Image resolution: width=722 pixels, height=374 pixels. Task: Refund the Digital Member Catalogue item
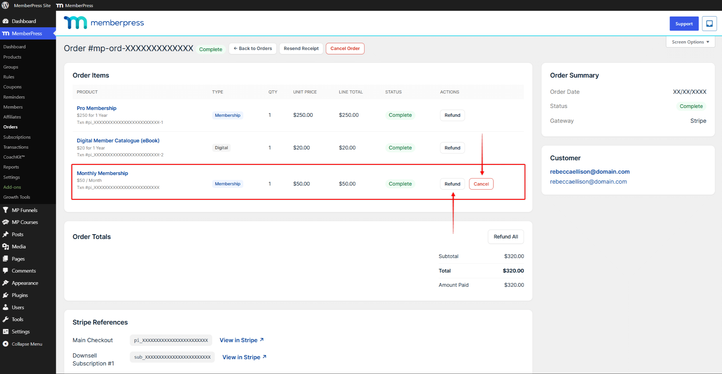[x=452, y=148]
